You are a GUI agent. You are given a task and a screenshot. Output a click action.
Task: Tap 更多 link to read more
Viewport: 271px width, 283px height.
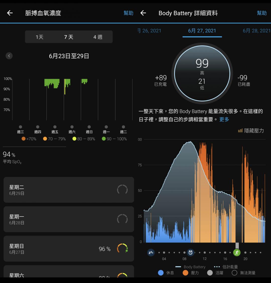pyautogui.click(x=224, y=119)
